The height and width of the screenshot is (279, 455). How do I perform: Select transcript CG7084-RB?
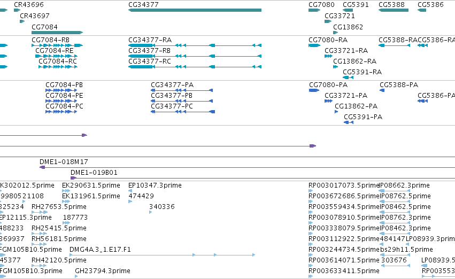click(x=50, y=40)
